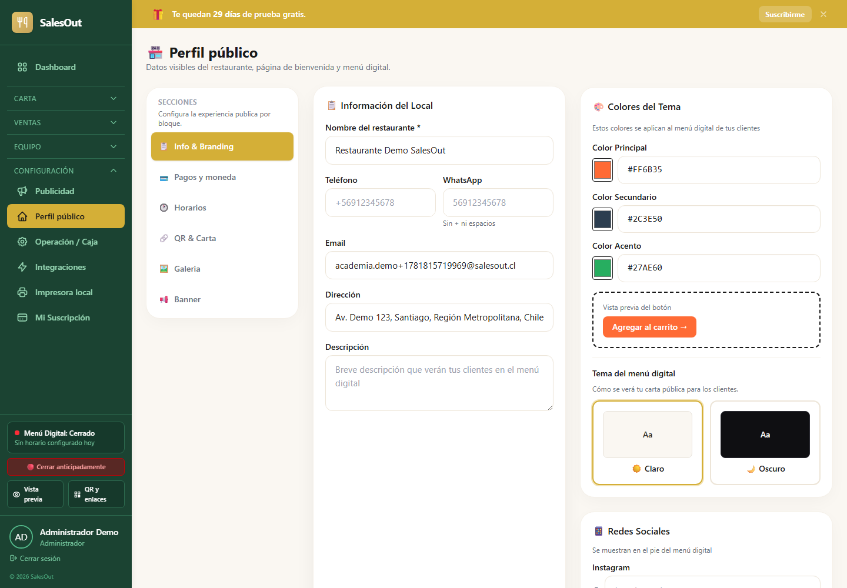Click the Horarios clock icon
The width and height of the screenshot is (847, 588).
pos(164,208)
